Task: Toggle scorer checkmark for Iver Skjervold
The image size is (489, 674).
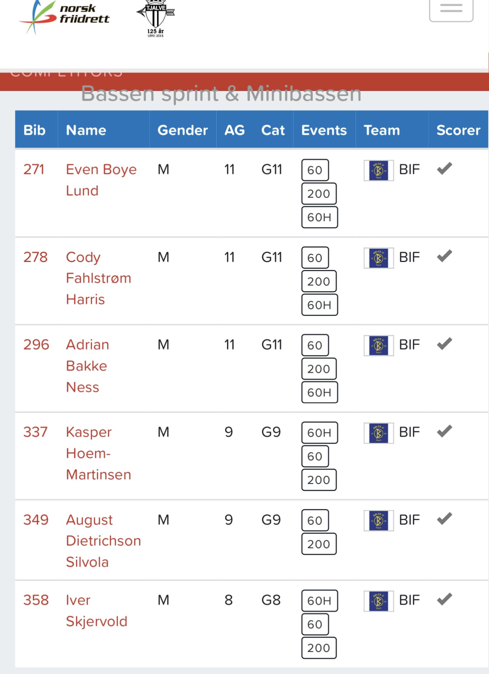Action: pos(444,599)
